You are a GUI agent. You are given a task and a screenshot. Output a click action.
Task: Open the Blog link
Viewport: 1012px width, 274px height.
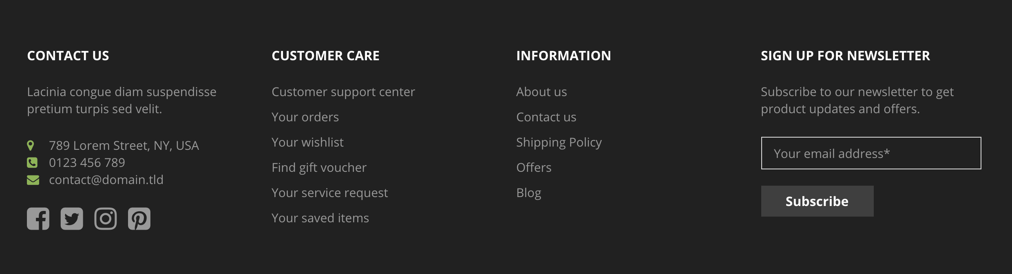click(x=528, y=193)
